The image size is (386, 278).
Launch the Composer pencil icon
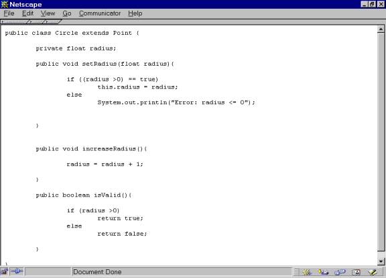(373, 272)
